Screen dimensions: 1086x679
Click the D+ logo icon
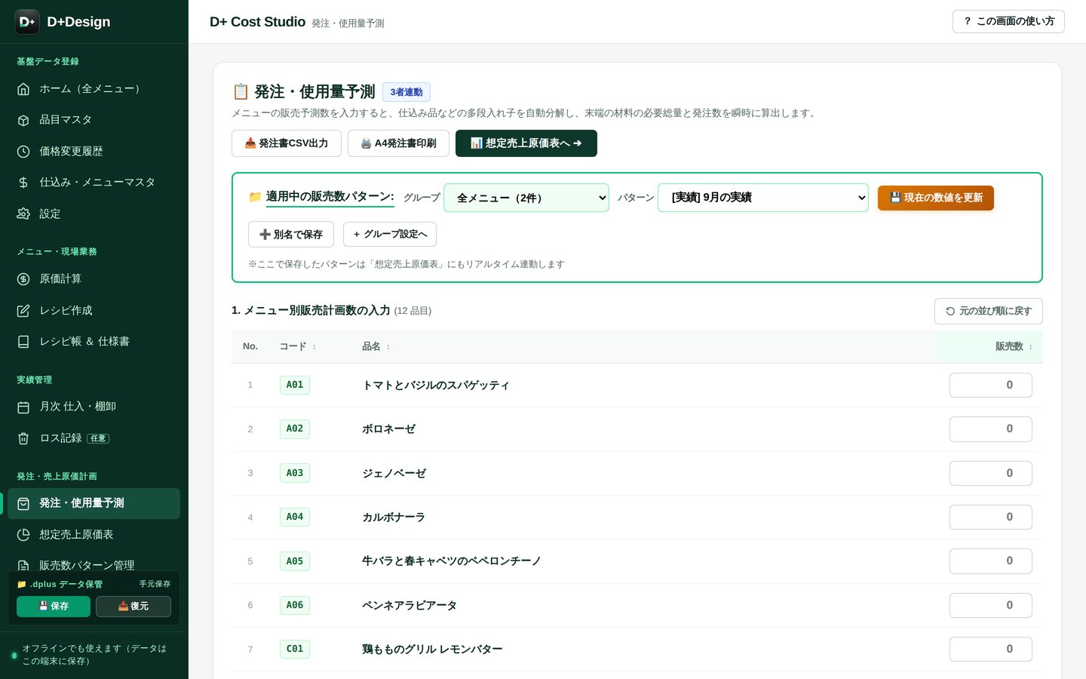[27, 22]
